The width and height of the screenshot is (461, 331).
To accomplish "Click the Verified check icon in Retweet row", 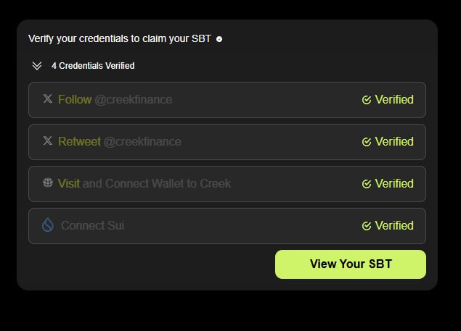I will [x=367, y=142].
